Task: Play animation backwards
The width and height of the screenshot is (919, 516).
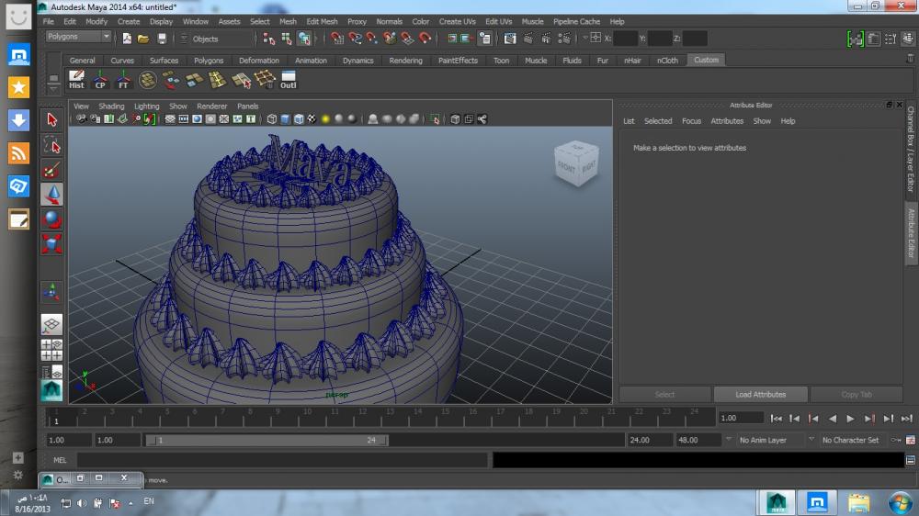Action: click(833, 418)
